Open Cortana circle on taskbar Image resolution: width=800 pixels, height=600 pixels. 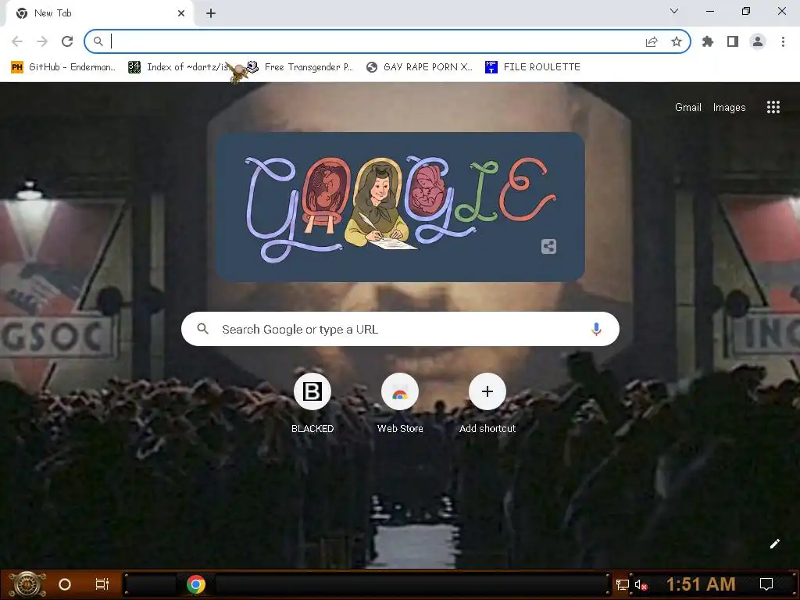[65, 584]
